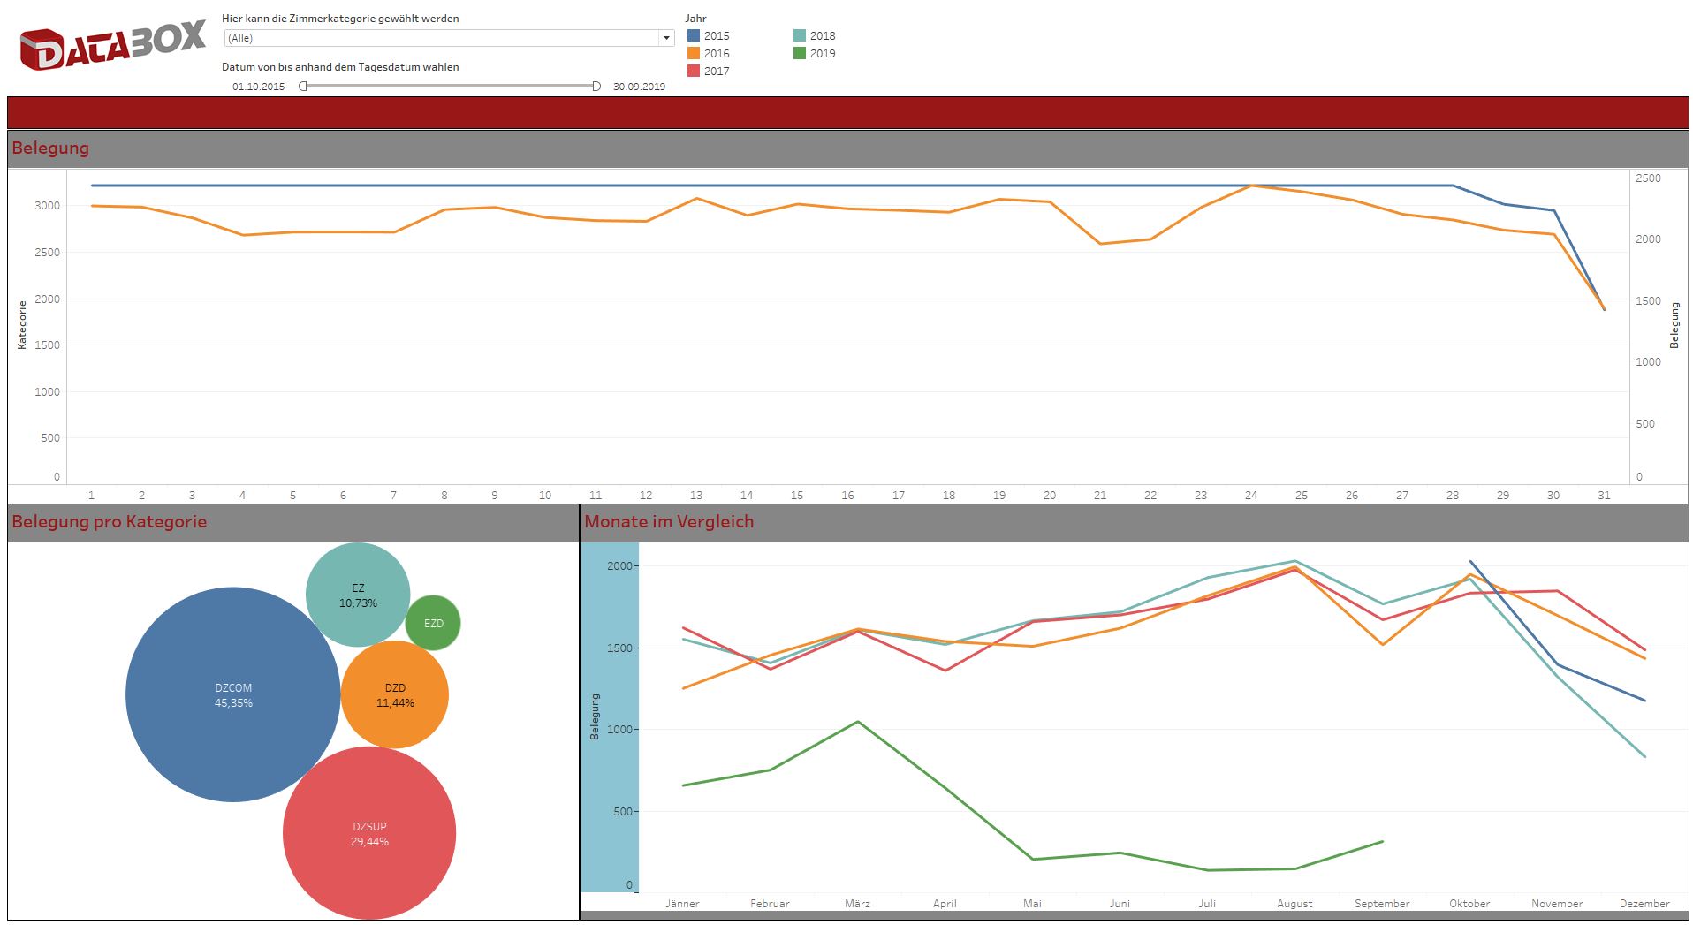Click the DZSUP 29,44% bubble
The image size is (1693, 925).
(369, 833)
